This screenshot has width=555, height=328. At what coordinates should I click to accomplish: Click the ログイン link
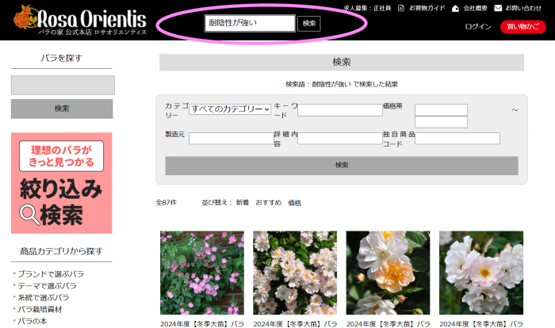point(478,27)
